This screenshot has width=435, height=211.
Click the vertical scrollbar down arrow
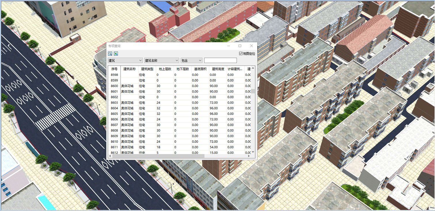click(x=253, y=152)
